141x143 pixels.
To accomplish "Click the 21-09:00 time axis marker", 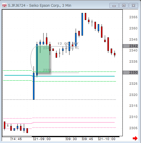I will tap(42, 139).
